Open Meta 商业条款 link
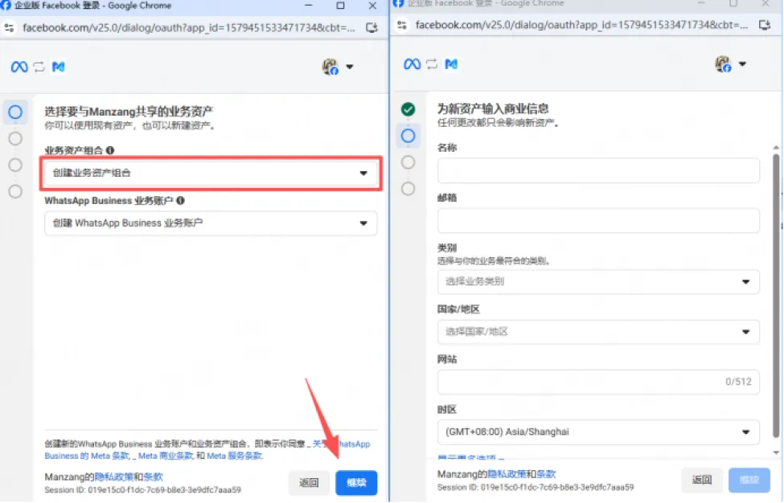Screen dimensions: 784x503 point(166,456)
